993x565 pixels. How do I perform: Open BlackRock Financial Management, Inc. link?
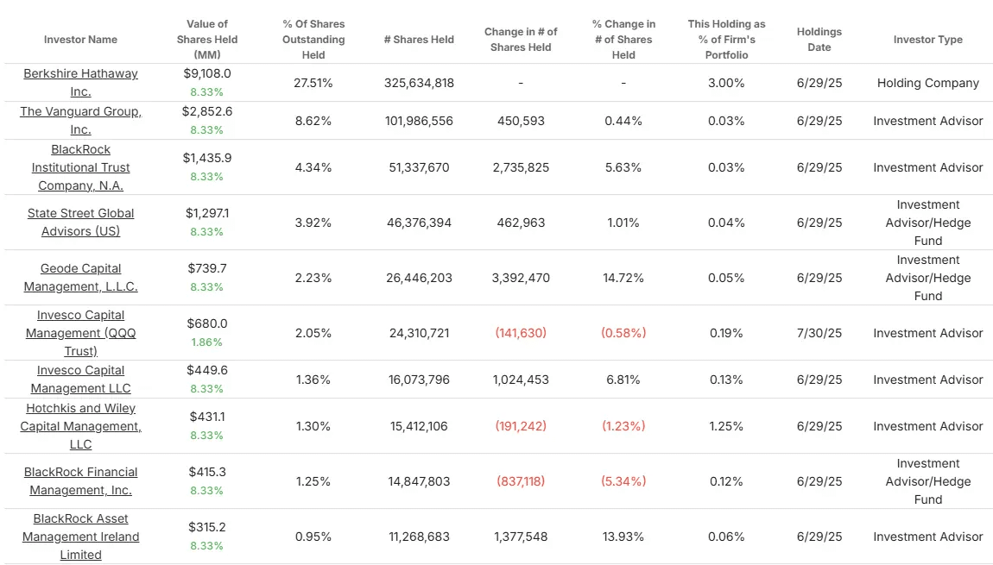(80, 480)
